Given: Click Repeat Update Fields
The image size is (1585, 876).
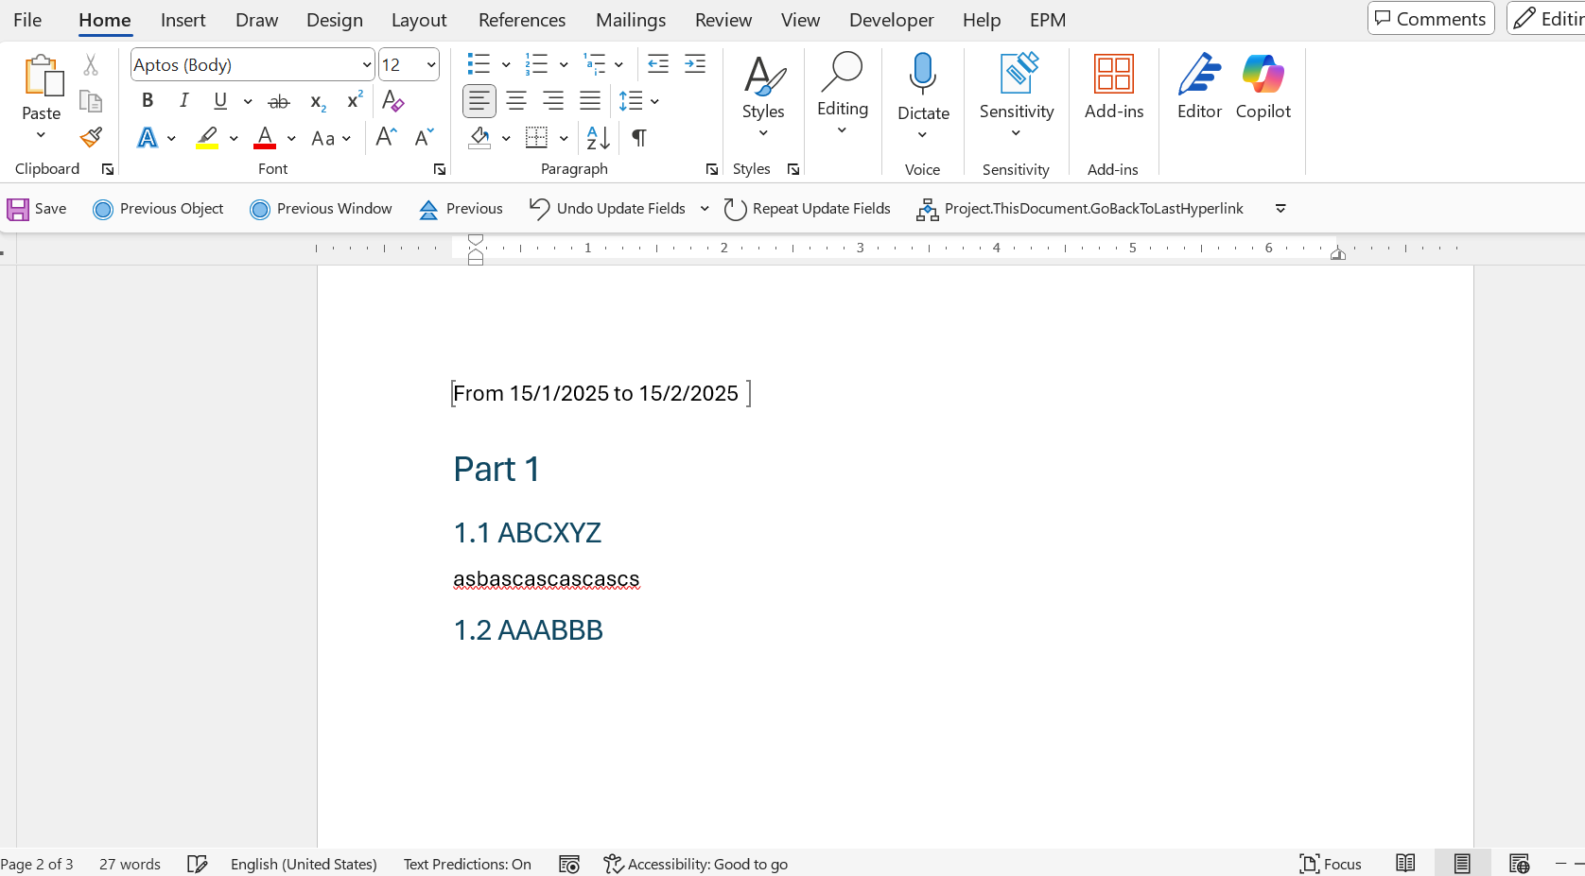Looking at the screenshot, I should [807, 209].
